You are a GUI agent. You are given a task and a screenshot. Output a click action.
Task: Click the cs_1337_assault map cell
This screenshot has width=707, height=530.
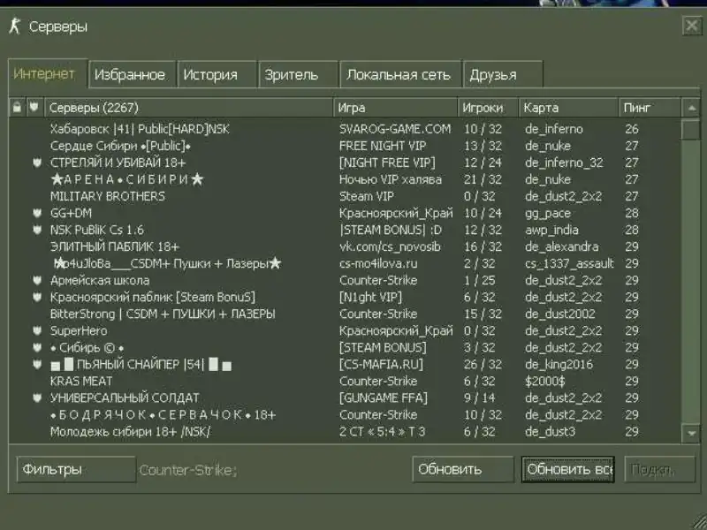click(569, 263)
